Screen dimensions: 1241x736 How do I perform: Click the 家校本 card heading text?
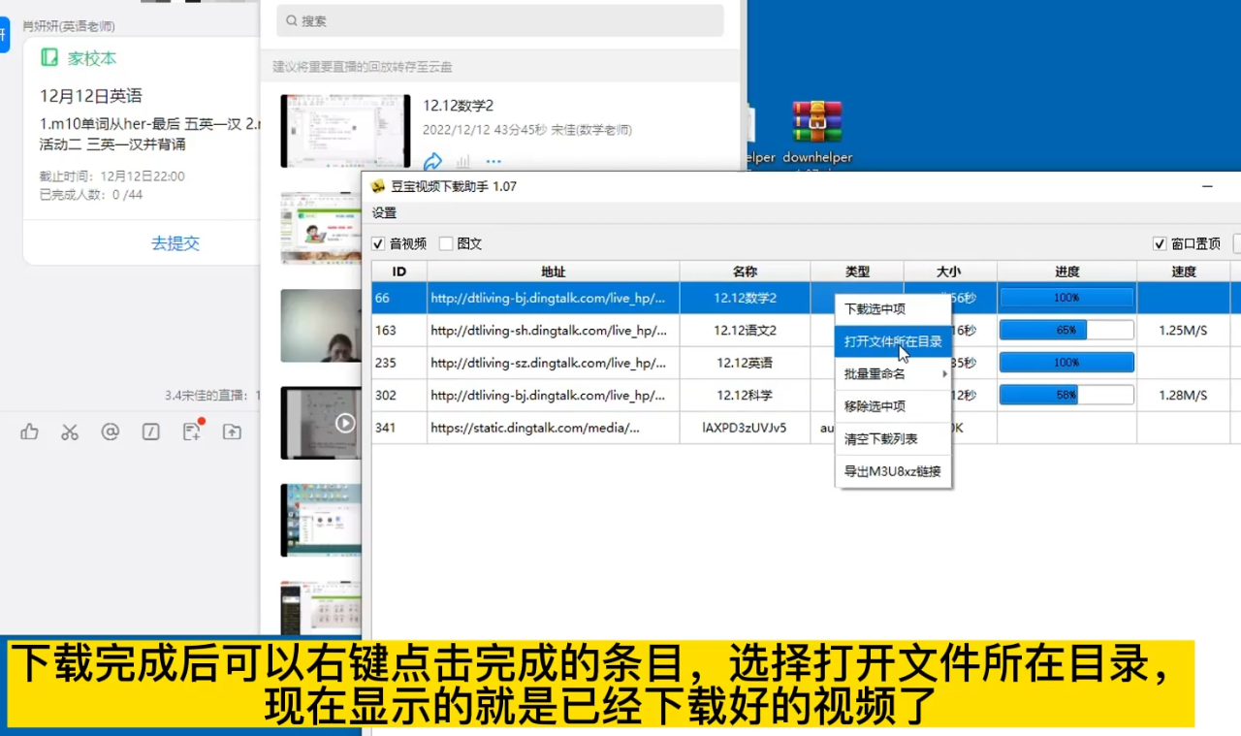pyautogui.click(x=92, y=58)
